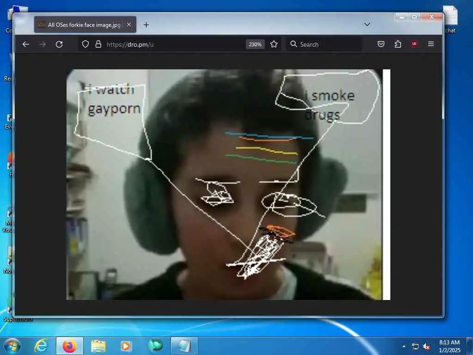Minimize the Firefox window
The image size is (473, 355).
pos(401,17)
